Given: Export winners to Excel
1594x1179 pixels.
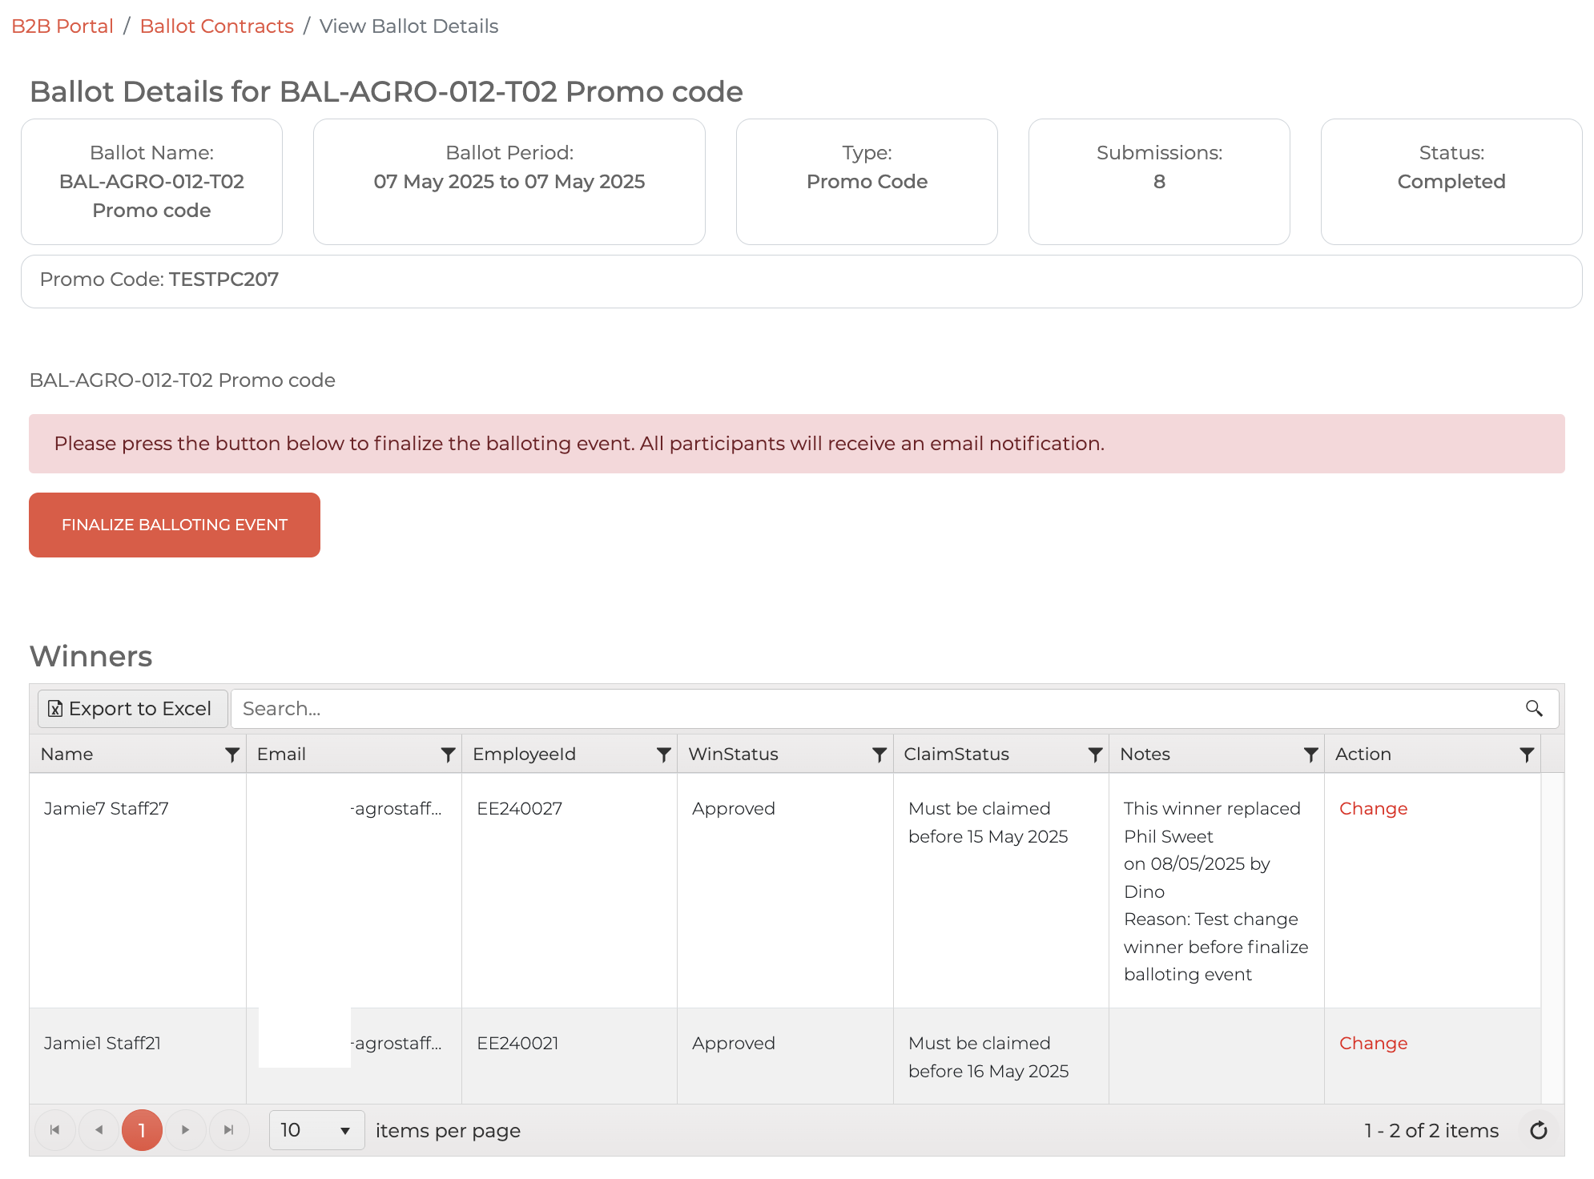Looking at the screenshot, I should (132, 709).
